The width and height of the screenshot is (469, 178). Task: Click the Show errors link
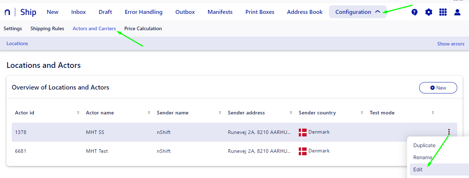coord(450,44)
